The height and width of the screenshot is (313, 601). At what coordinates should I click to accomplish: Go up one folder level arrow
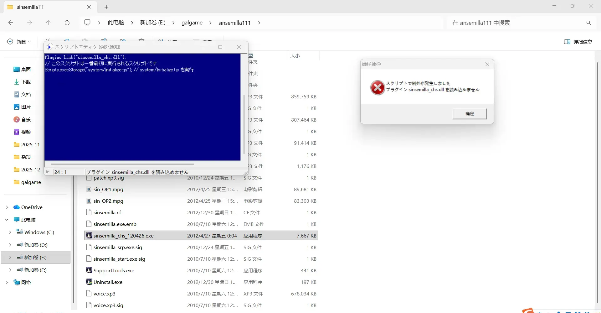tap(48, 23)
